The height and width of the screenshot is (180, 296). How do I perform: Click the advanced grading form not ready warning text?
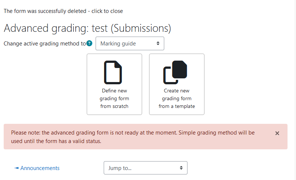click(x=133, y=137)
